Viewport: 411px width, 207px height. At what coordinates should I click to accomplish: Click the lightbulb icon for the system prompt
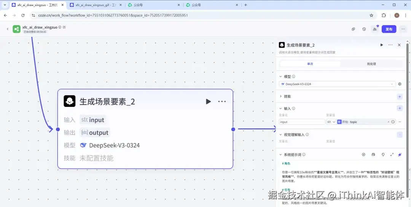tap(383, 154)
